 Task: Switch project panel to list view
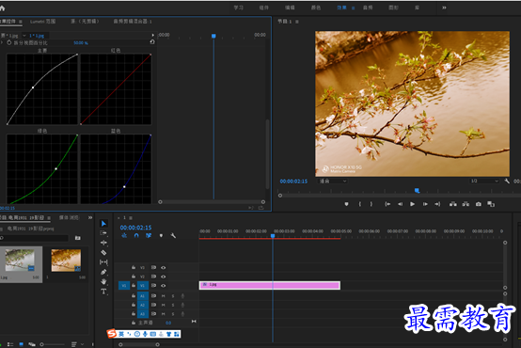click(x=10, y=344)
